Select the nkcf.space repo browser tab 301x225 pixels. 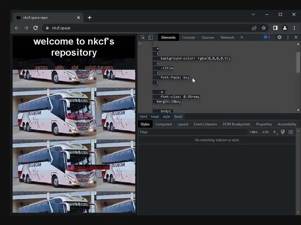(x=48, y=18)
